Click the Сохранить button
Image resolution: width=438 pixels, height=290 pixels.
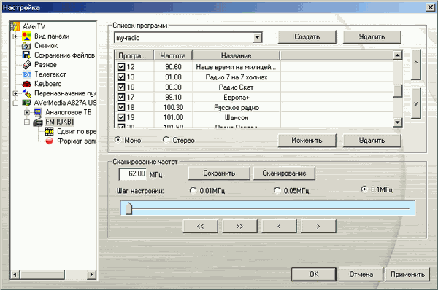[x=219, y=173]
